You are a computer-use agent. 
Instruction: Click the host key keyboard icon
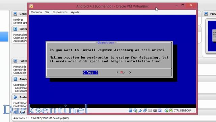(171, 110)
